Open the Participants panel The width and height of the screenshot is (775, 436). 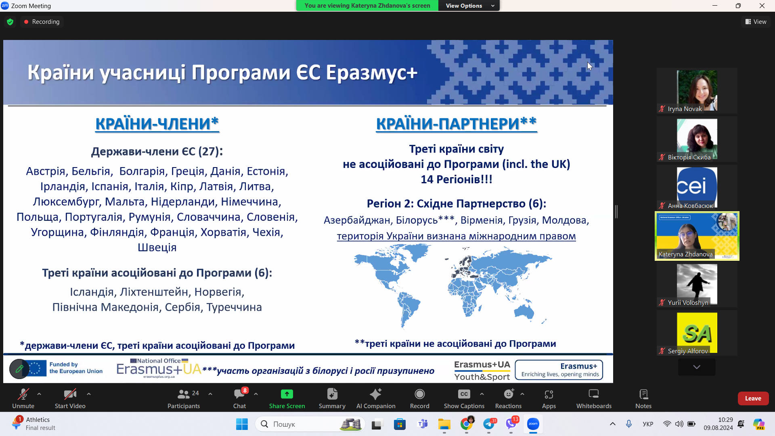(x=184, y=398)
